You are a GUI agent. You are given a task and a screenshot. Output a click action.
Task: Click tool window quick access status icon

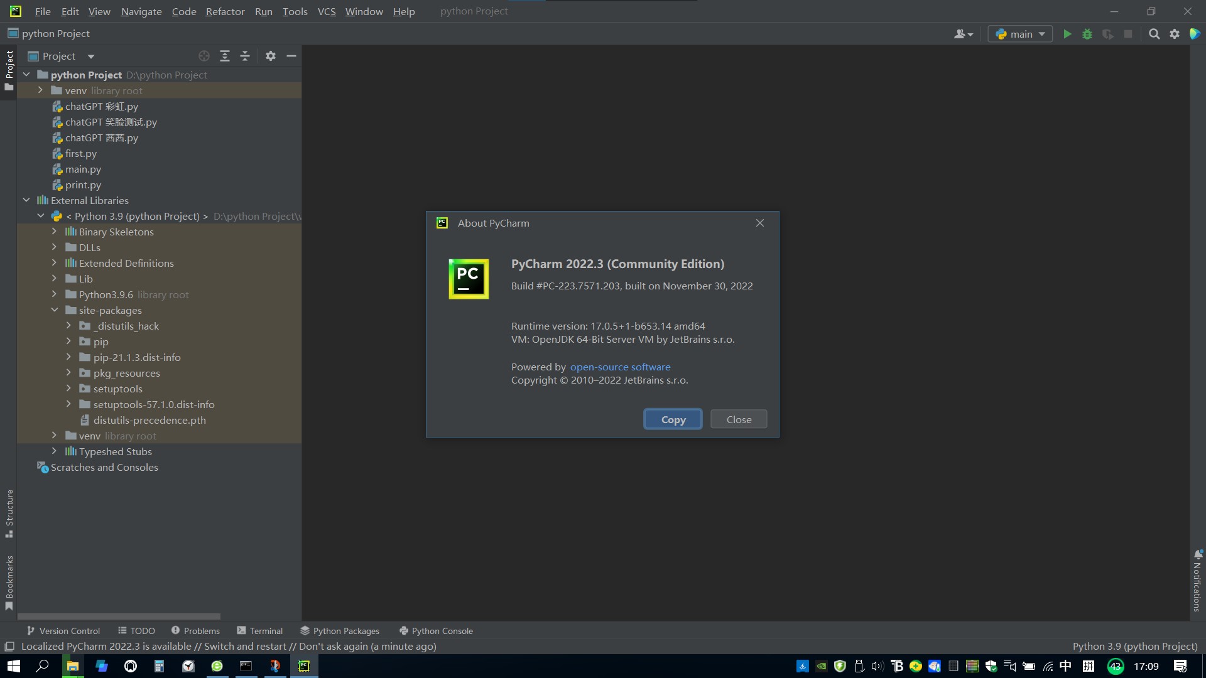pyautogui.click(x=9, y=646)
